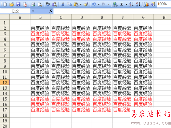Image resolution: width=171 pixels, height=128 pixels.
Task: Open the Redo history dropdown
Action: (108, 4)
